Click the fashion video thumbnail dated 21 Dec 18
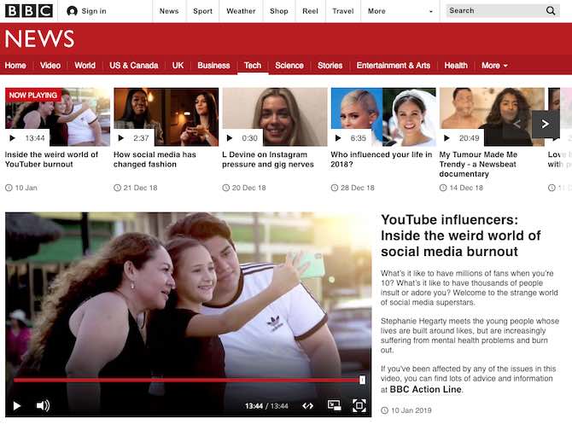The image size is (572, 430). [166, 117]
